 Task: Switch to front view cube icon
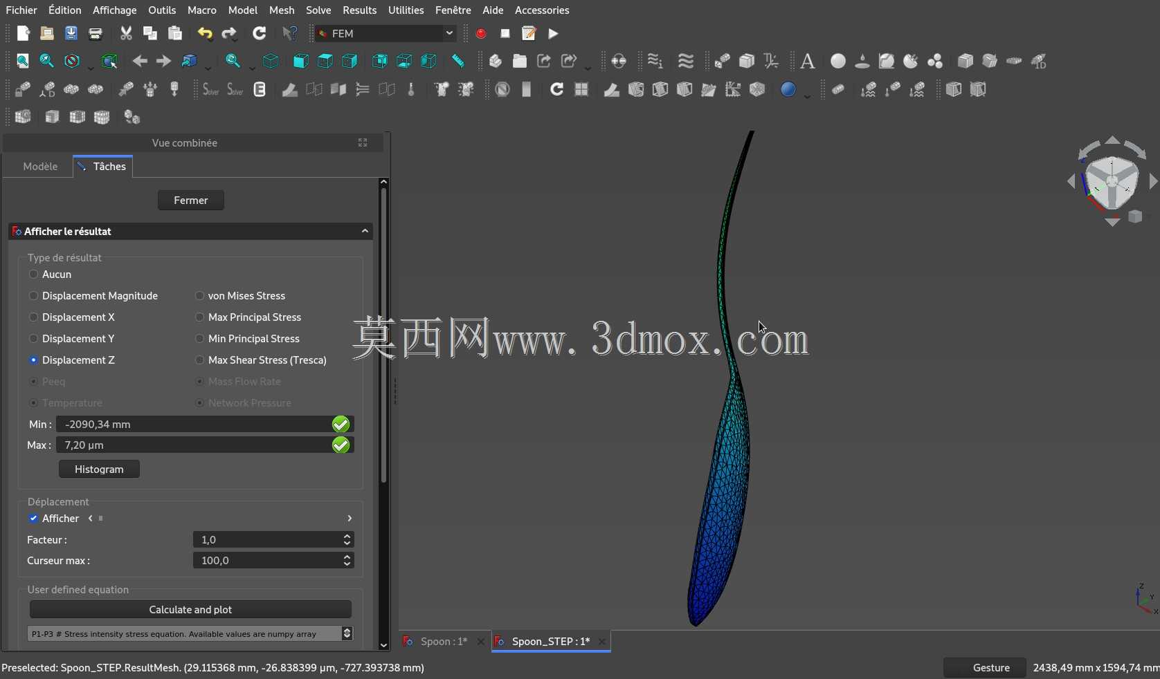(300, 61)
